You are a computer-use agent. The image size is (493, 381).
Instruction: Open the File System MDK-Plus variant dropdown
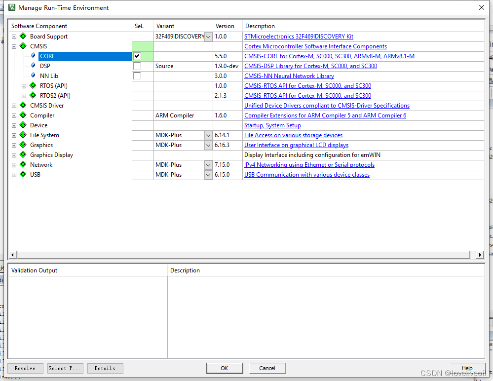pos(208,136)
